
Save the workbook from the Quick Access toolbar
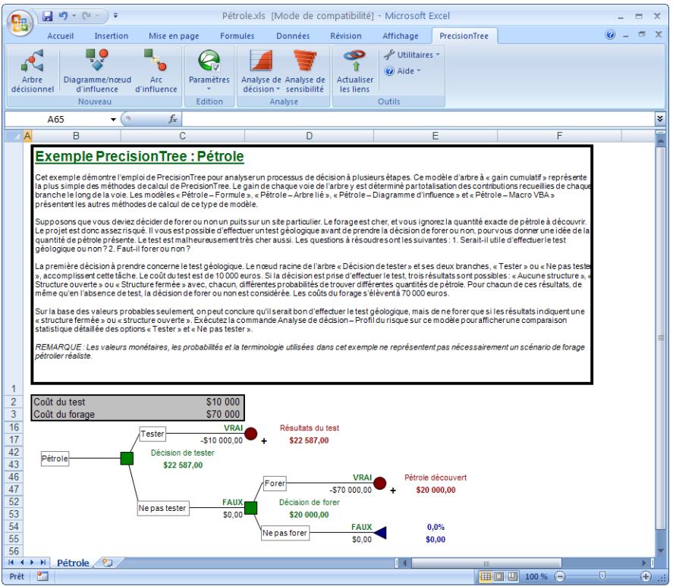tap(49, 15)
